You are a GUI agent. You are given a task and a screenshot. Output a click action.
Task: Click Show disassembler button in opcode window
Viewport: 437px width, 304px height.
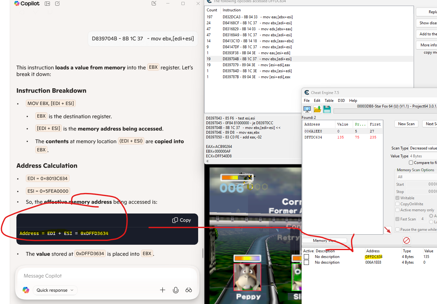[427, 23]
